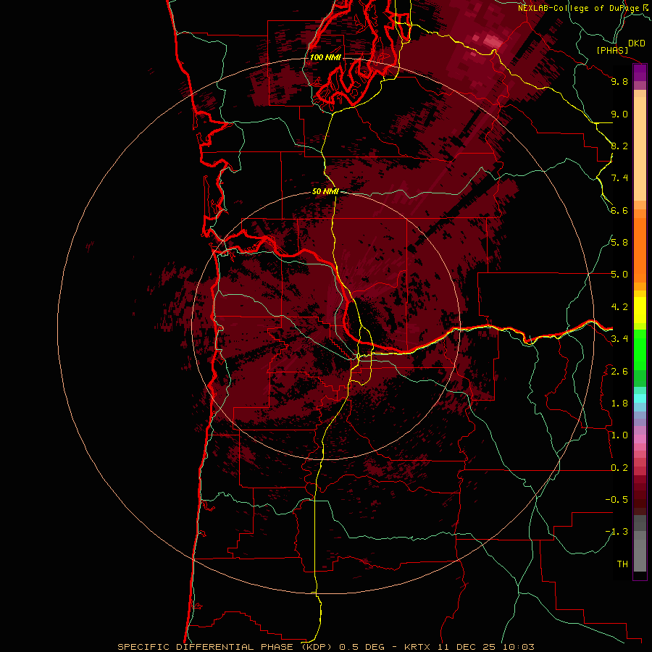Click the [PHAS] legend unit label
This screenshot has width=652, height=652.
point(612,51)
